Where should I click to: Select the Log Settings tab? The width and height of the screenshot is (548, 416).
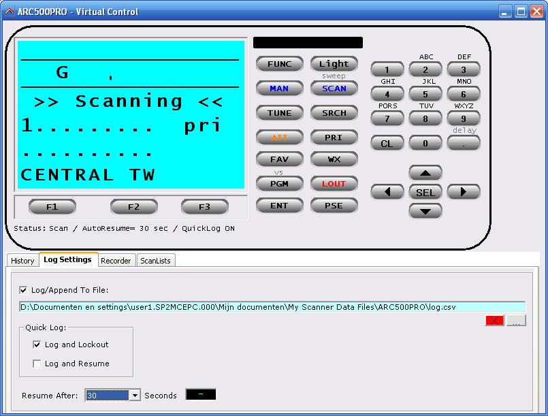tap(68, 259)
